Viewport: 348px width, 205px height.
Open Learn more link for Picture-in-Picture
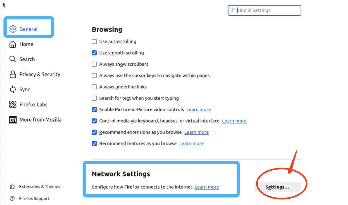click(199, 109)
